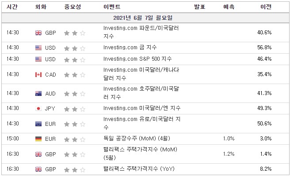Click the Japanese flag icon next to JPY
290x176 pixels.
[x=38, y=108]
